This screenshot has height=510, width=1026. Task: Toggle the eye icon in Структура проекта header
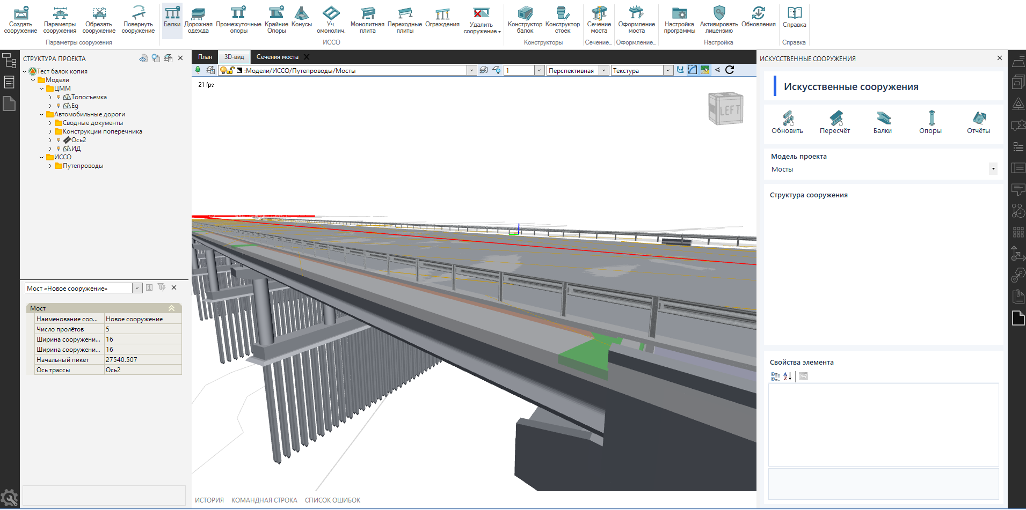[x=143, y=58]
